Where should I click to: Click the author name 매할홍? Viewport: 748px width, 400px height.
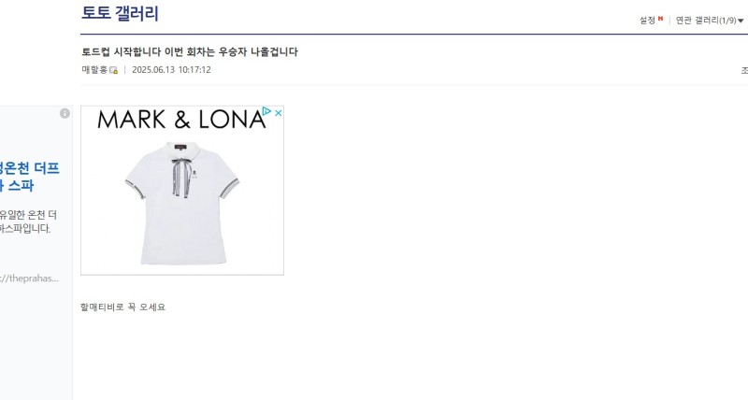(94, 69)
